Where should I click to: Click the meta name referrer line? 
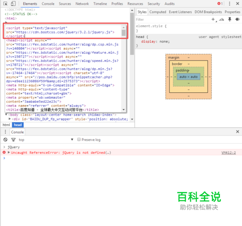point(46,105)
